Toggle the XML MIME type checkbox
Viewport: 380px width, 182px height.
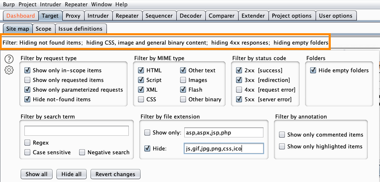[141, 90]
